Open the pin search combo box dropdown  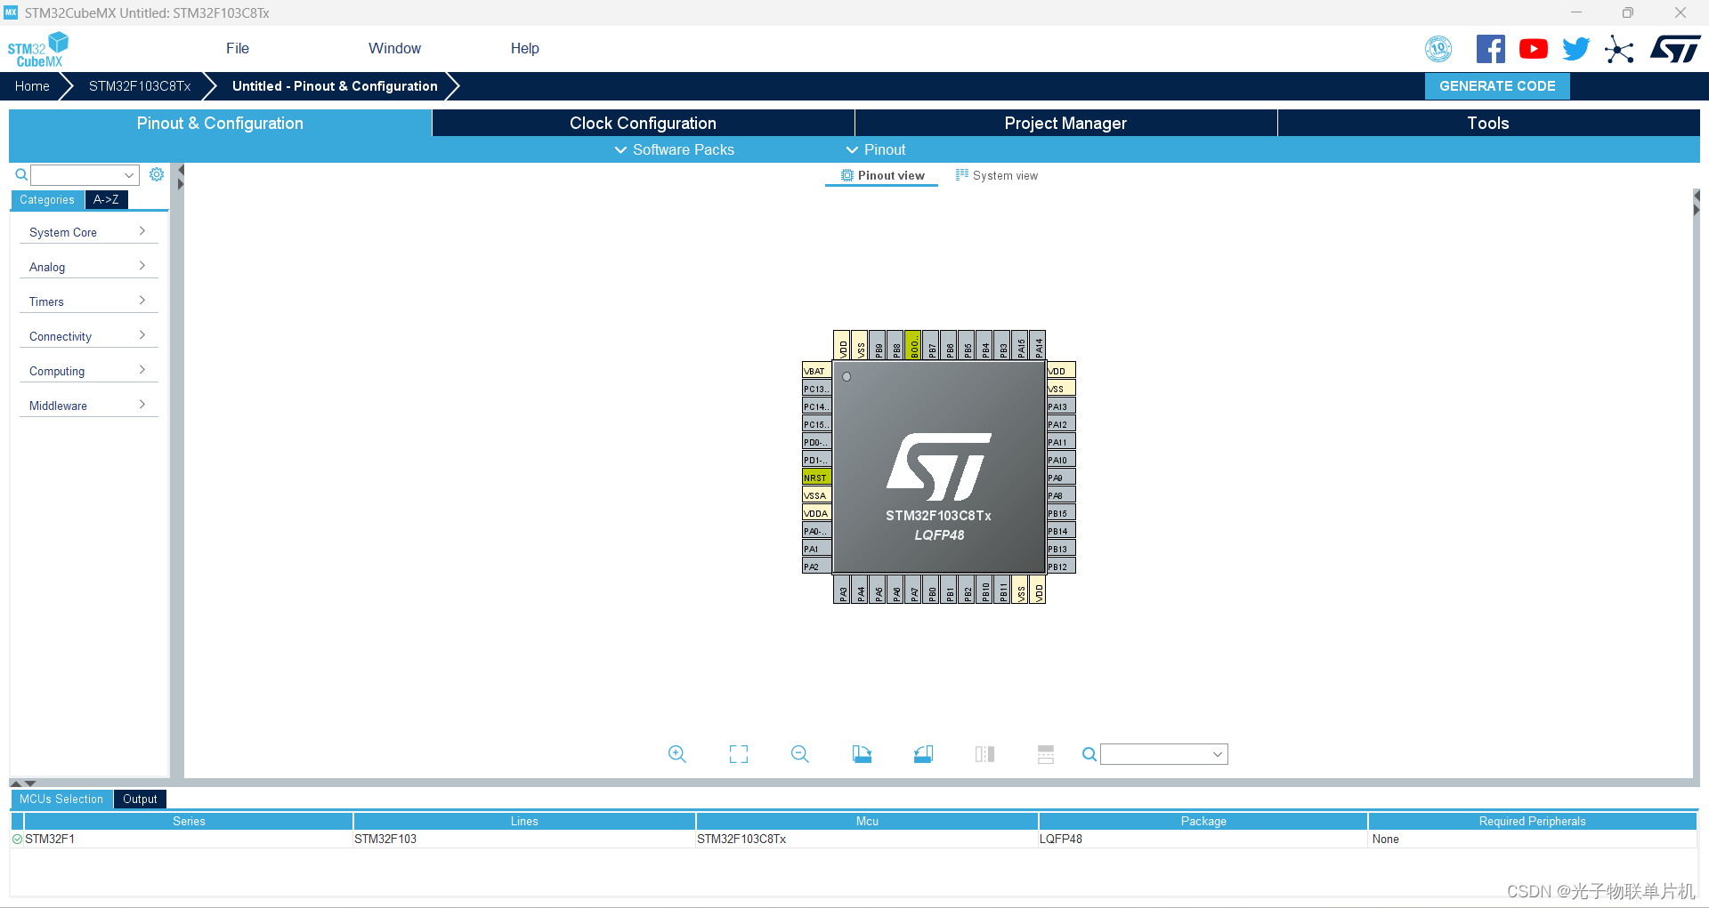1217,754
